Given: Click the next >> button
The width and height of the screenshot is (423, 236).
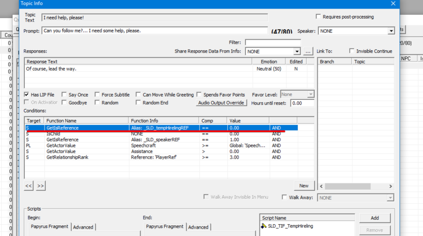Looking at the screenshot, I should (41, 186).
